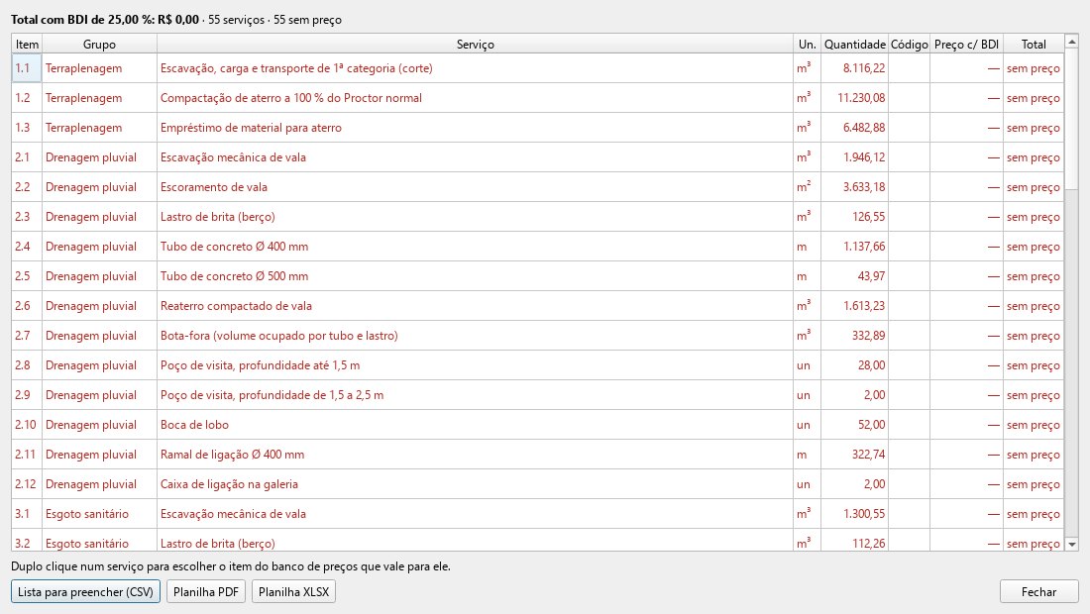Click item 2.12 Caixa de ligação na galeria
The height and width of the screenshot is (614, 1090).
[x=537, y=484]
